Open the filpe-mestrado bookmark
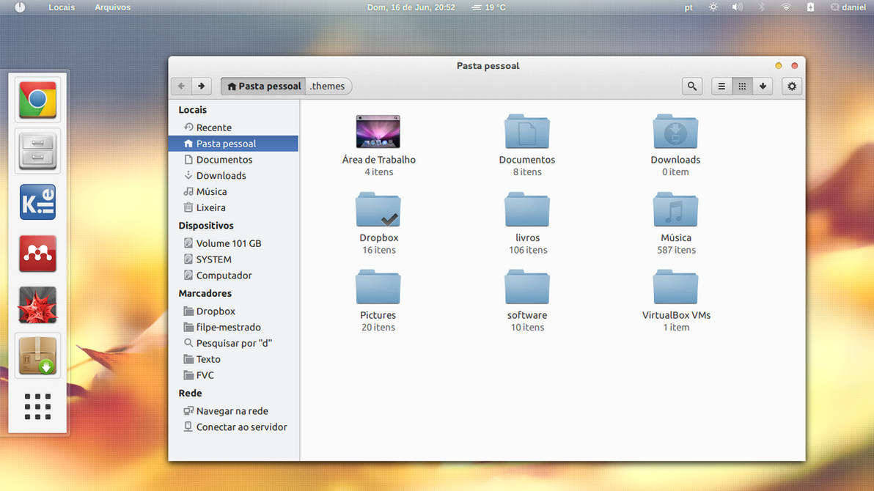 coord(233,327)
